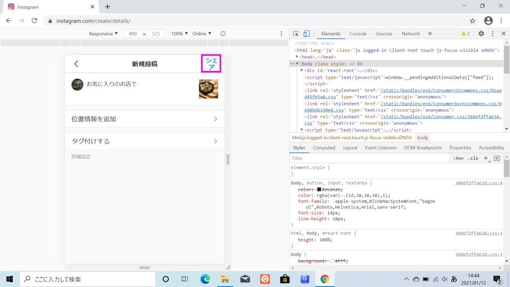The image size is (510, 287).
Task: Click the caption text お気に入りのお店で
Action: point(111,84)
